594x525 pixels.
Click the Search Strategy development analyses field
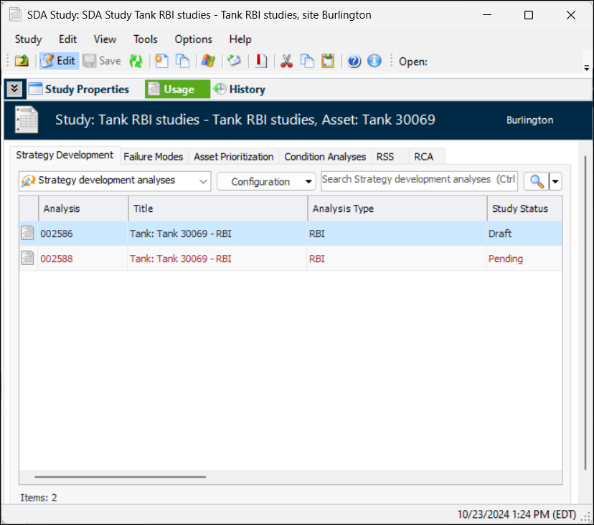click(x=418, y=180)
